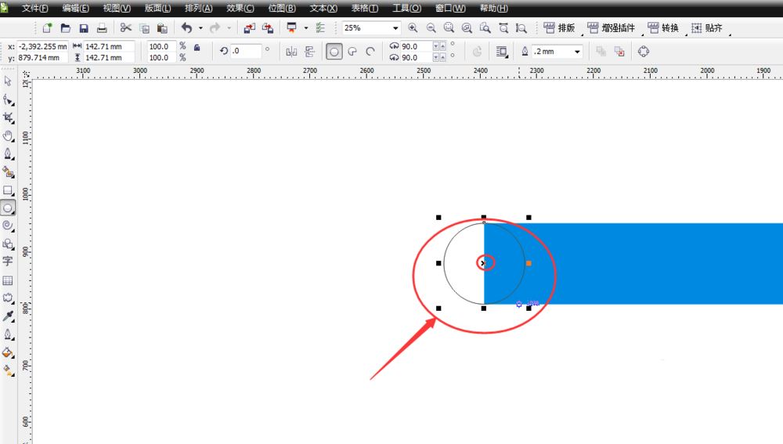This screenshot has width=783, height=444.
Task: Click the blue filled rectangle on canvas
Action: pyautogui.click(x=642, y=263)
